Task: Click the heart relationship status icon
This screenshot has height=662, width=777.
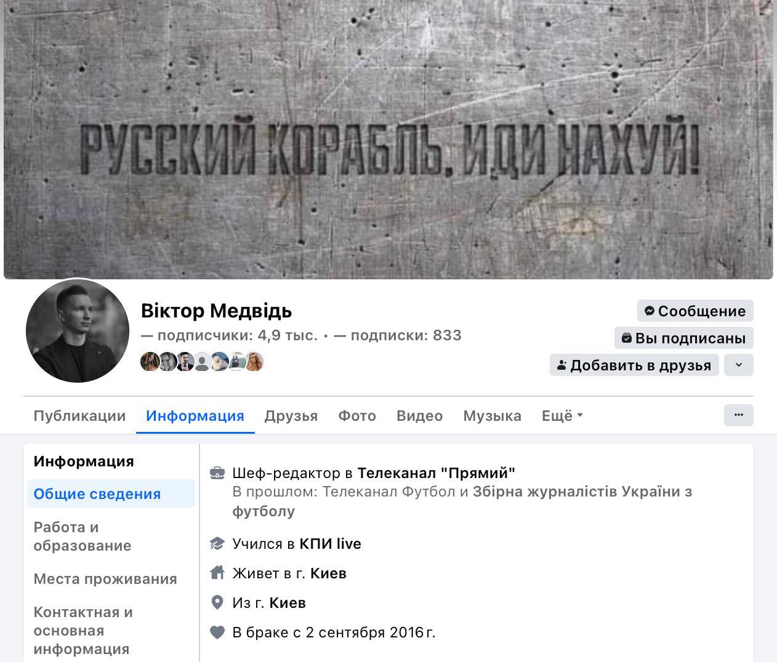Action: 217,632
